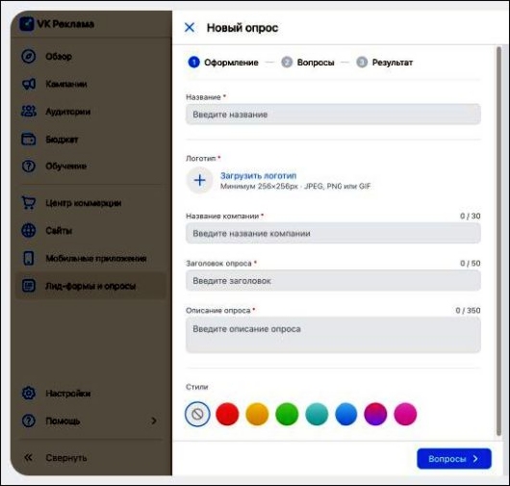Choose the green style color
Image resolution: width=510 pixels, height=486 pixels.
pos(287,414)
